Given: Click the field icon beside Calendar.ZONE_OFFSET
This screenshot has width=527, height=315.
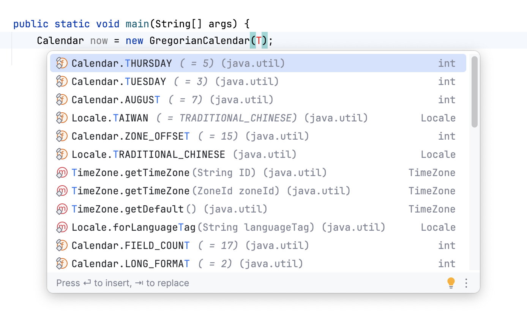Looking at the screenshot, I should click(62, 136).
